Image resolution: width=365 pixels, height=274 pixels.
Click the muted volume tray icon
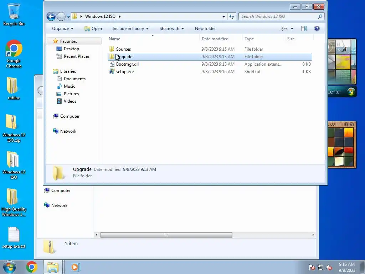click(329, 268)
